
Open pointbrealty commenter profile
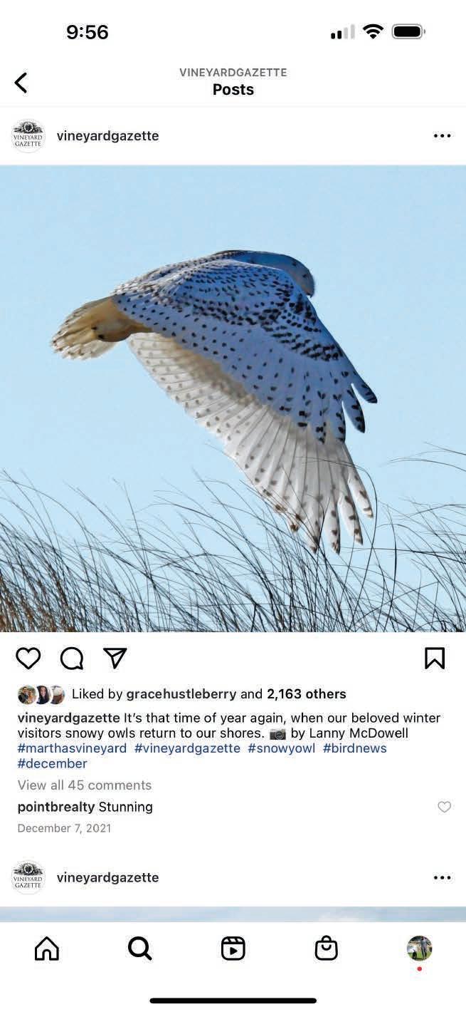[56, 807]
